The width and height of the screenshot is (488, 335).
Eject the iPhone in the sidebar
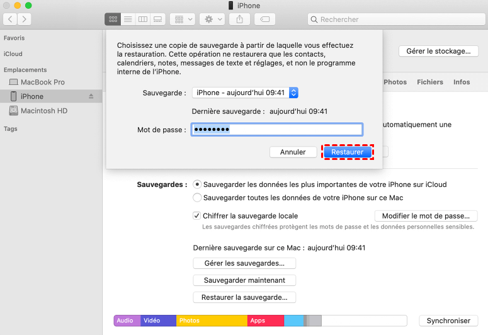point(91,96)
